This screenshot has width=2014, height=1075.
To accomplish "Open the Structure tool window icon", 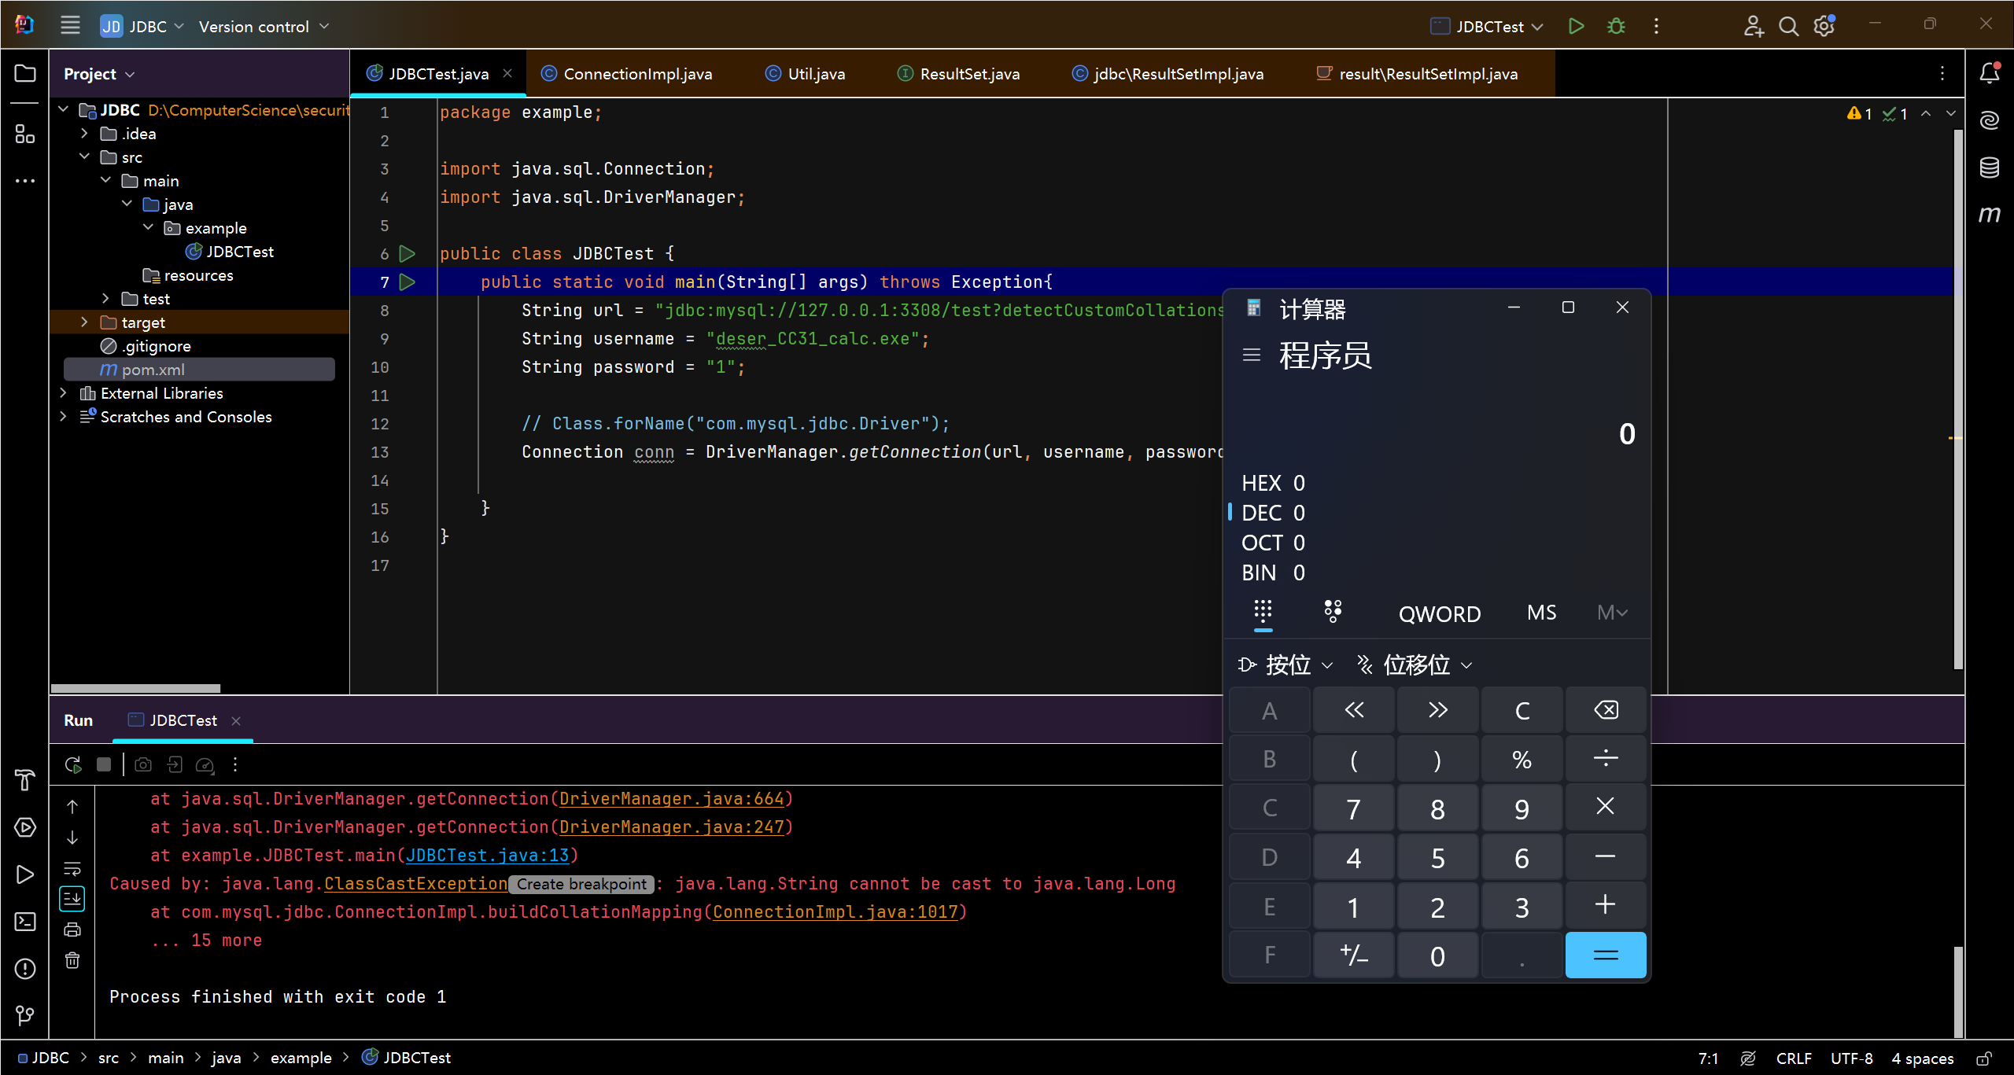I will pyautogui.click(x=25, y=134).
